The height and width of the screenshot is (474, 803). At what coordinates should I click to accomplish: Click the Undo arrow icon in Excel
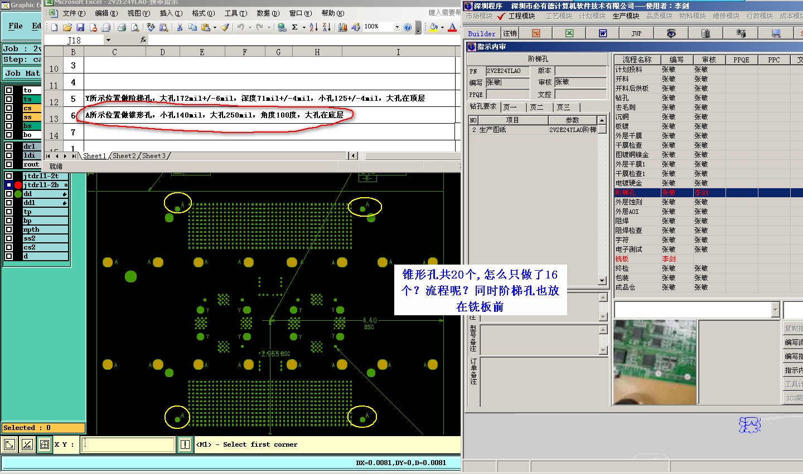tap(240, 27)
